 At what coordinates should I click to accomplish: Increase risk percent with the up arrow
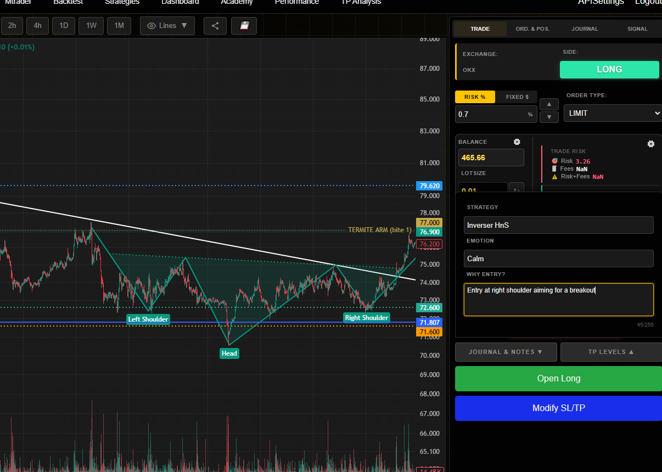[x=549, y=104]
